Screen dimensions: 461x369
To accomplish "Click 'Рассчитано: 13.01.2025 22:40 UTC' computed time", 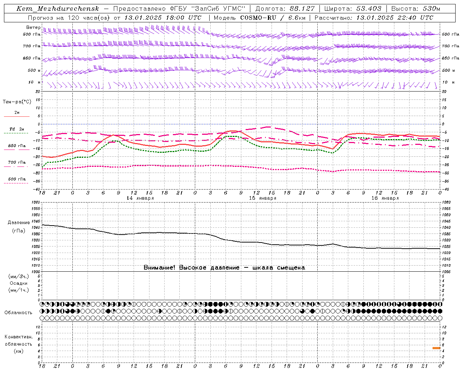I will pos(374,18).
